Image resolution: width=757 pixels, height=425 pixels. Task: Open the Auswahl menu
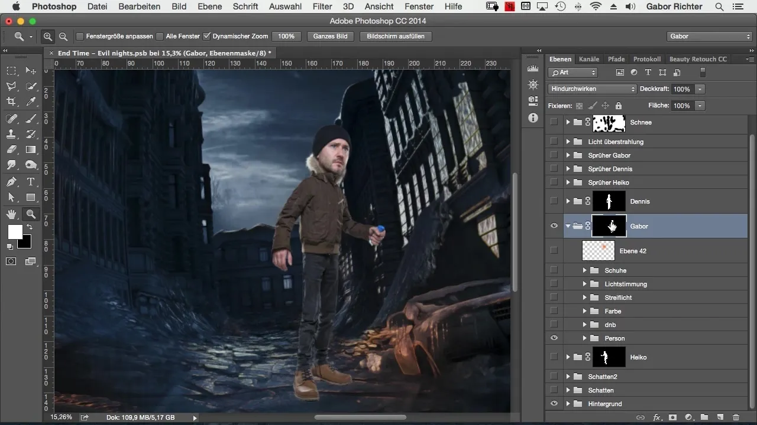tap(284, 6)
